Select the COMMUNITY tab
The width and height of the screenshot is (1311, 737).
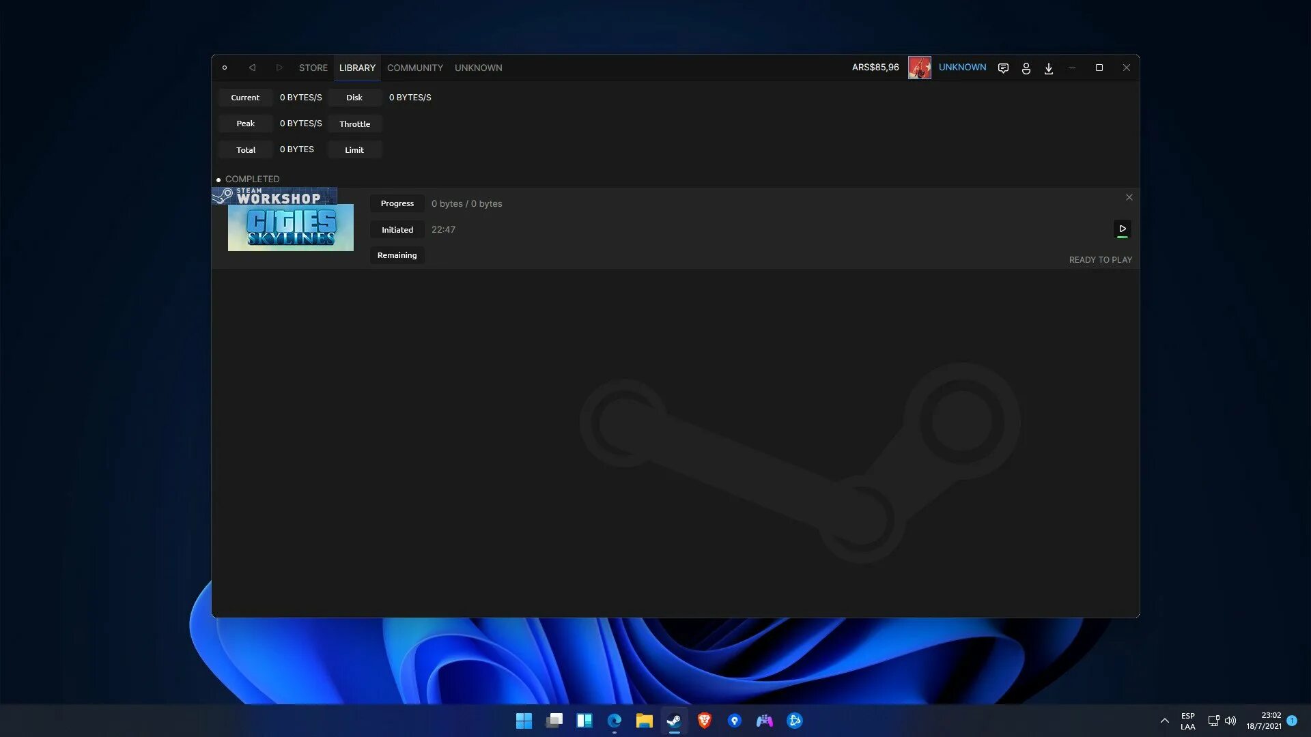[415, 68]
